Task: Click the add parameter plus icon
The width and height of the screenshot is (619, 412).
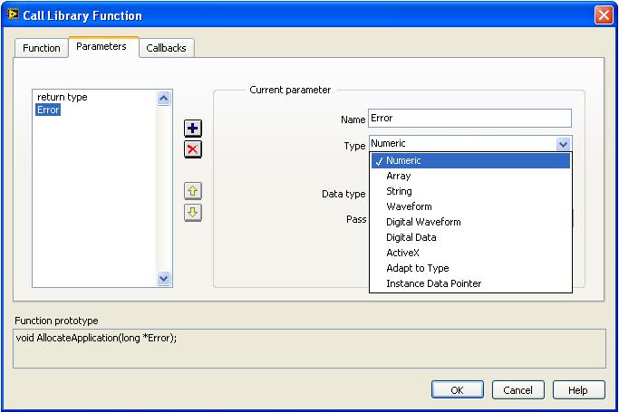Action: (x=193, y=129)
